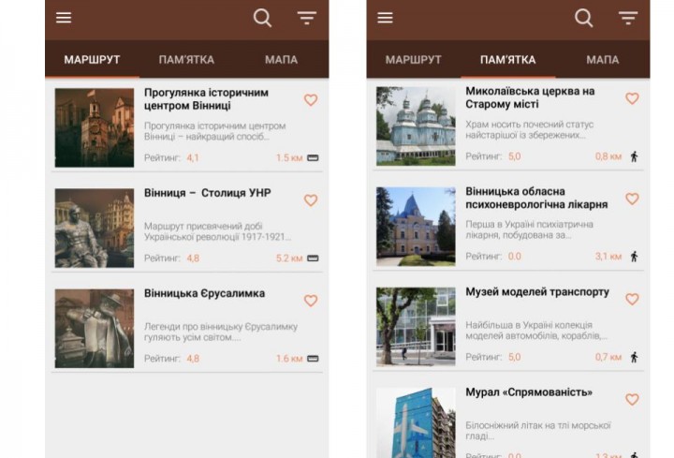Click distance 1.6 км
This screenshot has height=458, width=674.
289,358
